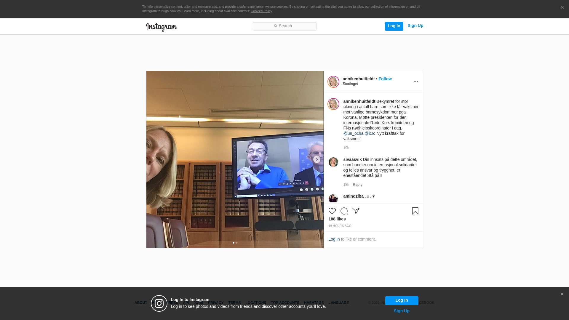The height and width of the screenshot is (320, 569).
Task: Open LOCATIONS footer link
Action: [256, 303]
